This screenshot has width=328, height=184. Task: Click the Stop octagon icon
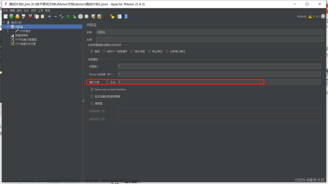tap(81, 16)
